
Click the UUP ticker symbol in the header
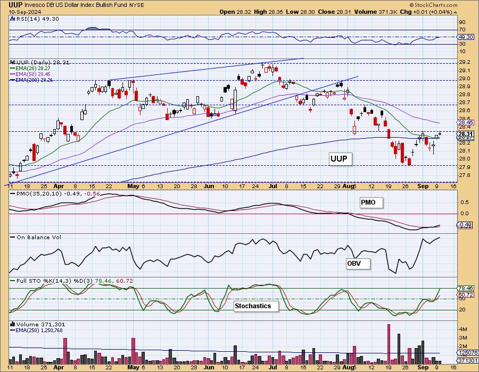(x=15, y=5)
